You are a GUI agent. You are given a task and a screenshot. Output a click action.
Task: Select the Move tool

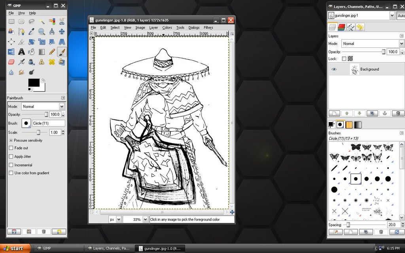[x=62, y=32]
